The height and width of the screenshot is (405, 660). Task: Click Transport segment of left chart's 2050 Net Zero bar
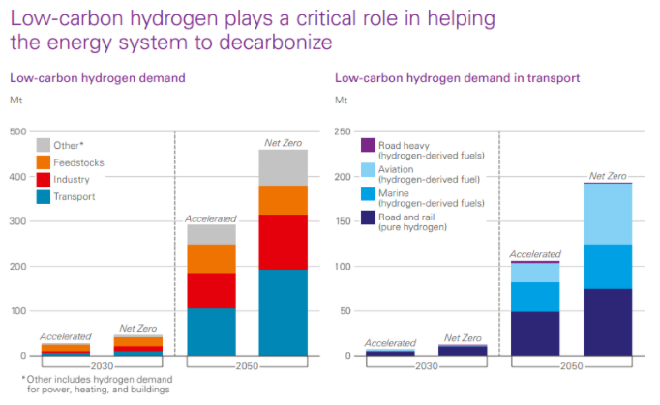pyautogui.click(x=283, y=312)
